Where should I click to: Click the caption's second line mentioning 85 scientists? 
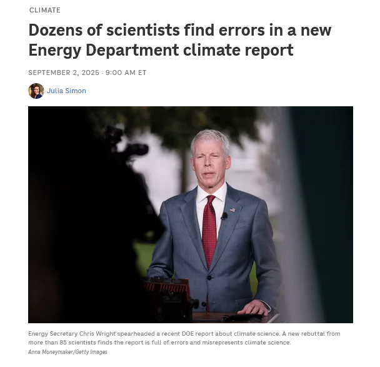(159, 343)
